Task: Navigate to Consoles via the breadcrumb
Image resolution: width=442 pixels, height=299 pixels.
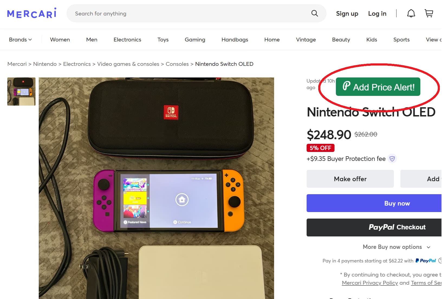Action: click(177, 64)
